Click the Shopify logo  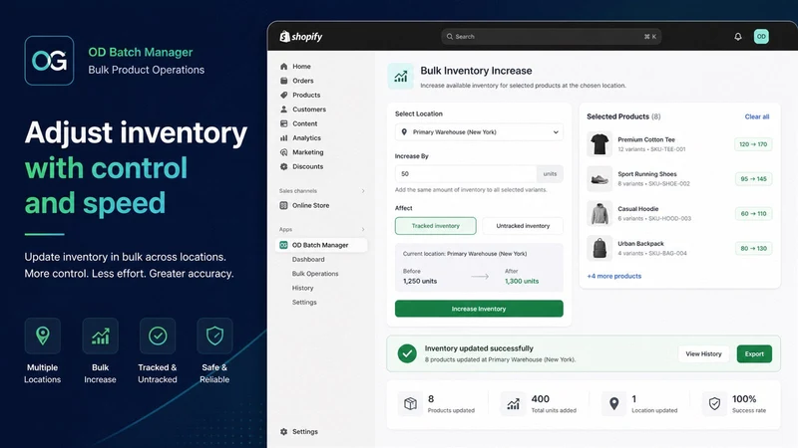coord(301,37)
